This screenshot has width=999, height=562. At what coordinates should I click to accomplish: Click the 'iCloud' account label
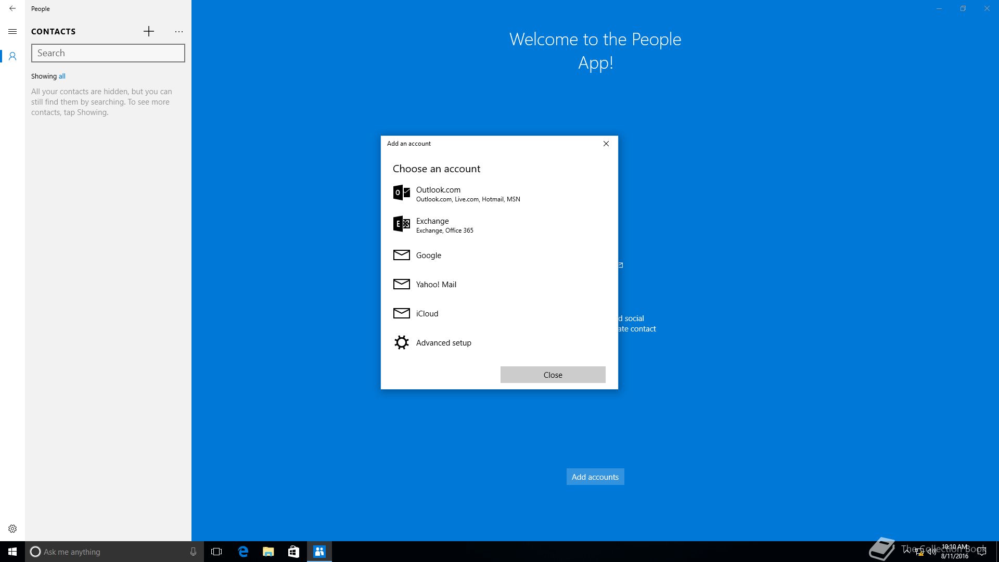427,314
